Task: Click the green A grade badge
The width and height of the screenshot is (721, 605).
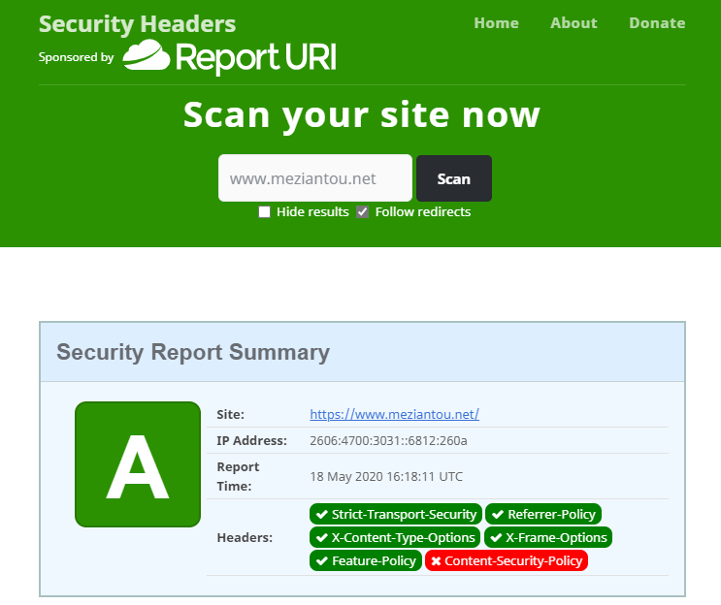Action: tap(138, 463)
